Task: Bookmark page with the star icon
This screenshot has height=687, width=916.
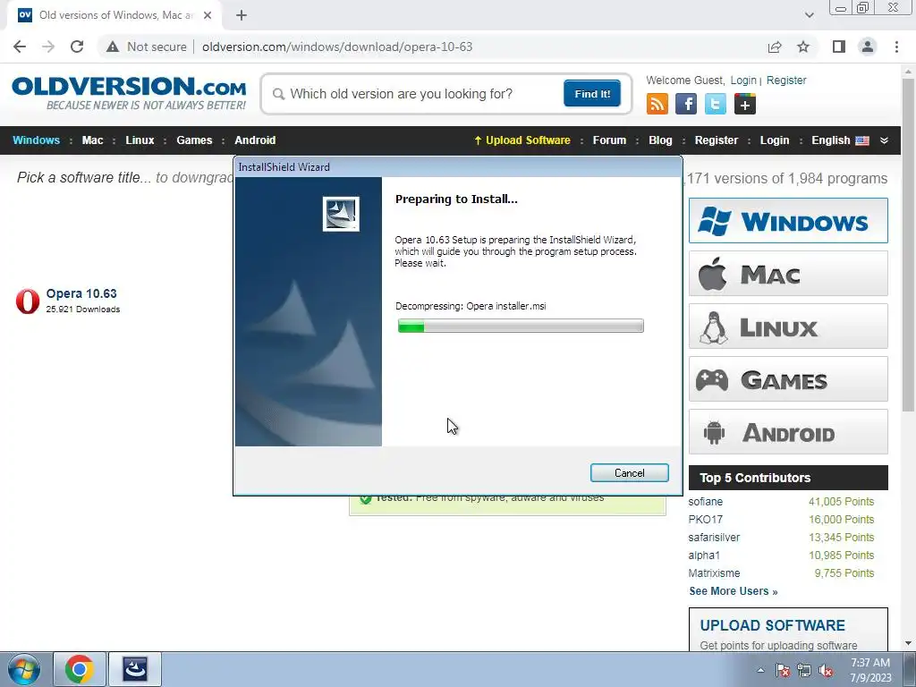Action: click(803, 47)
